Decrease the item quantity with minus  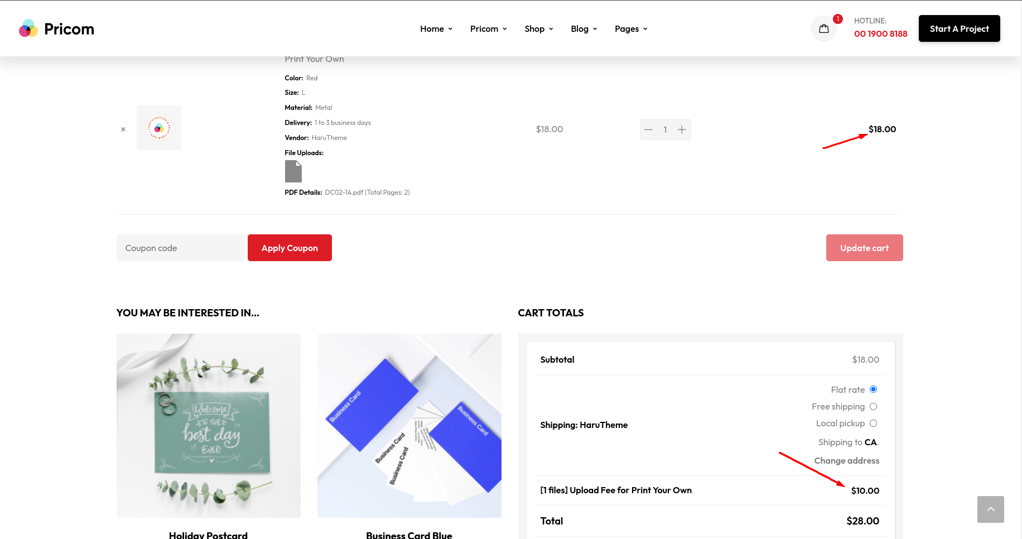(x=648, y=129)
